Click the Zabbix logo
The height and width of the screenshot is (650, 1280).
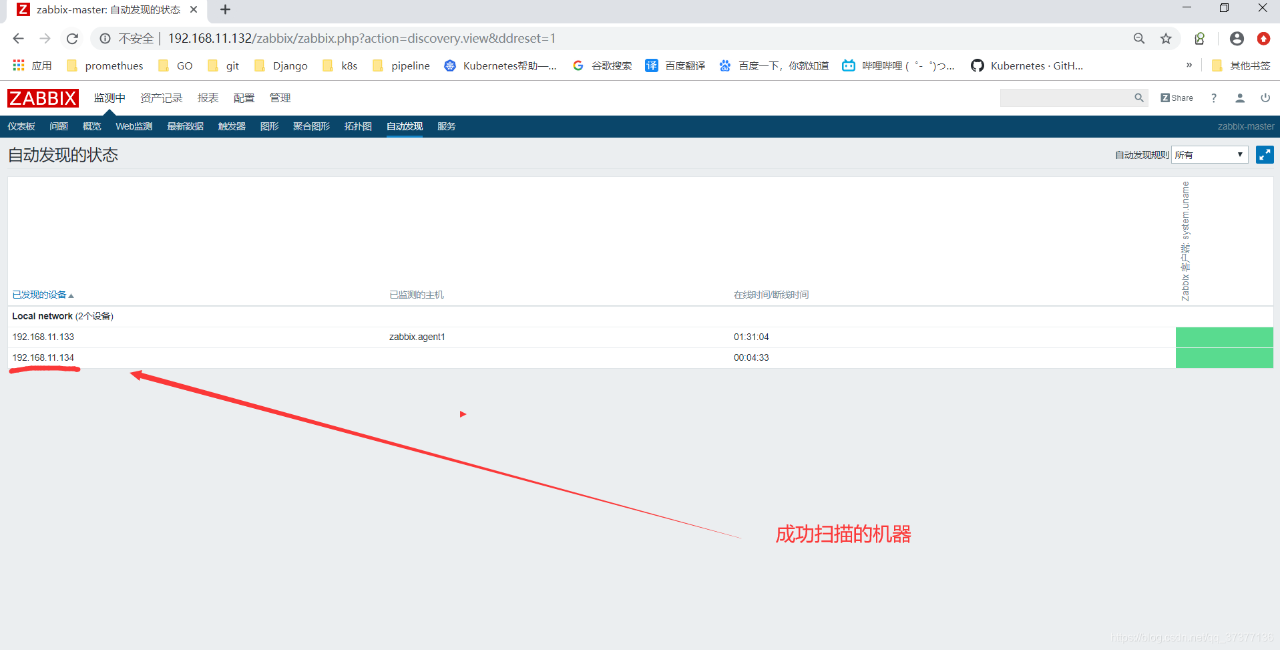pos(43,98)
